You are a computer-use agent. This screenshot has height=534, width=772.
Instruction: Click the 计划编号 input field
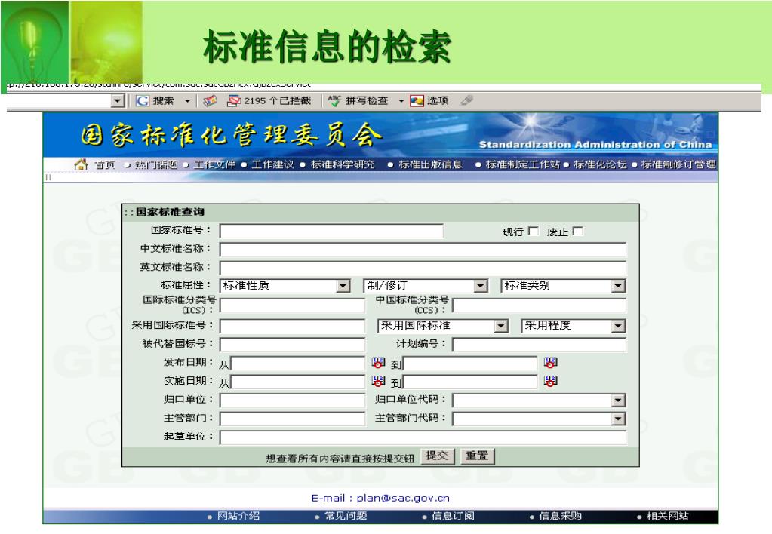point(539,345)
